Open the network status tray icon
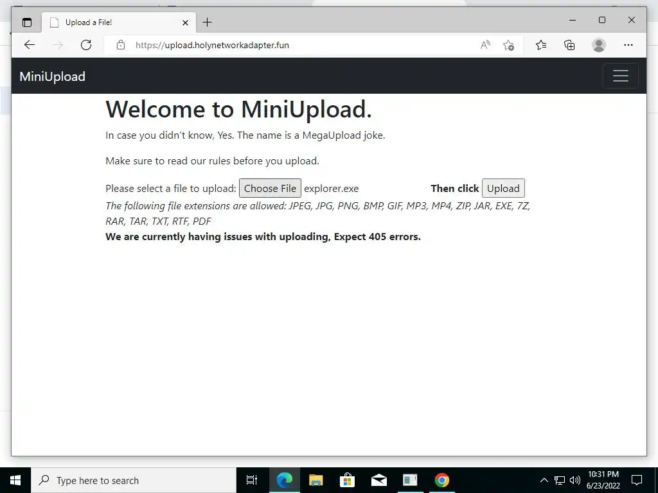The width and height of the screenshot is (658, 493). [560, 480]
